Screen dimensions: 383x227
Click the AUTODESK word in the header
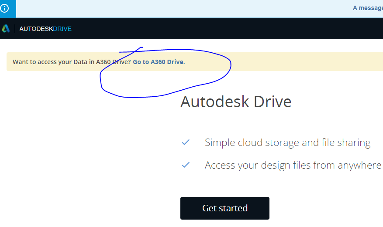[x=36, y=29]
